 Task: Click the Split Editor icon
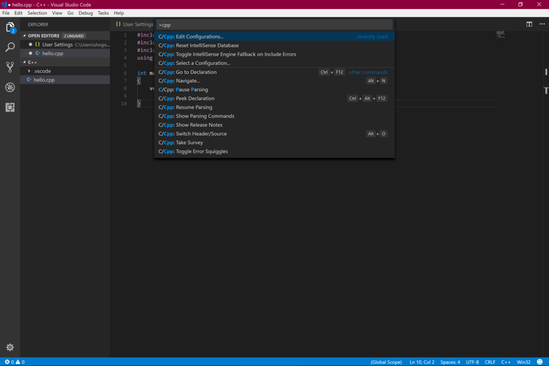pos(529,24)
